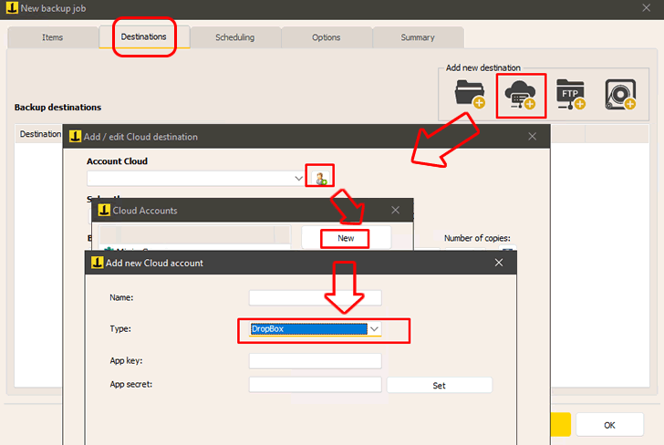Screen dimensions: 664x445
Task: Click the Destination column header
Action: [x=40, y=134]
